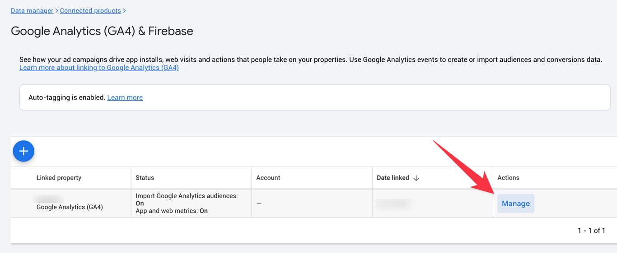Image resolution: width=617 pixels, height=253 pixels.
Task: Select the Google Analytics (GA4) row label
Action: [x=70, y=207]
